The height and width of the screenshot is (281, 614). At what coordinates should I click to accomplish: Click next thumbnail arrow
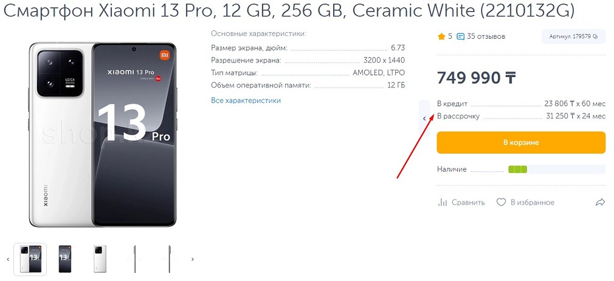(x=193, y=259)
